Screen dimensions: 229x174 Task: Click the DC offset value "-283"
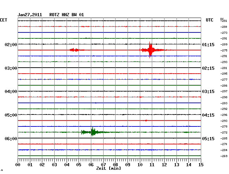point(224,103)
